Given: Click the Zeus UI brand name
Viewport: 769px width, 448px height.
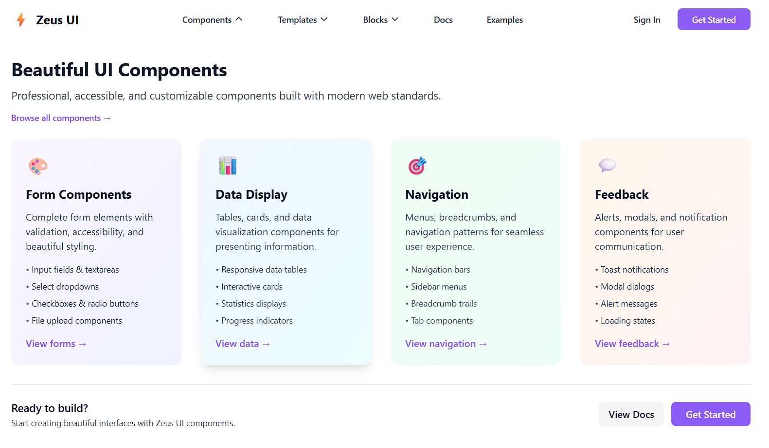Looking at the screenshot, I should click(x=57, y=20).
